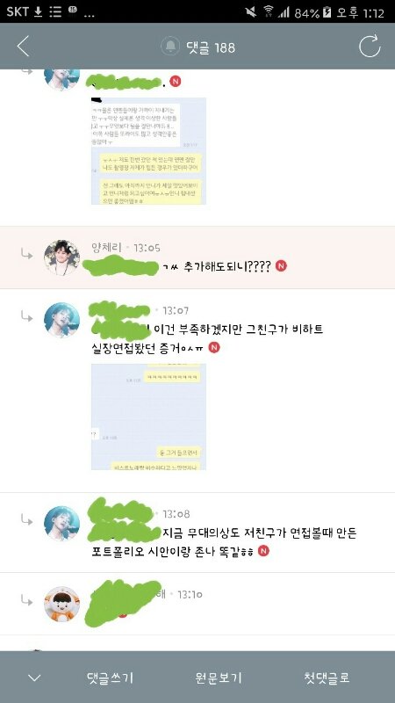Collapse bottom bar with down chevron
395x703 pixels.
34,678
